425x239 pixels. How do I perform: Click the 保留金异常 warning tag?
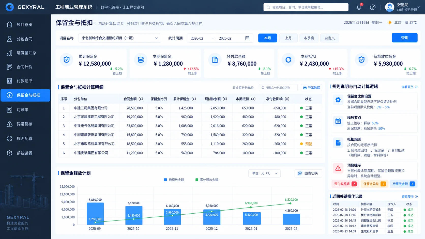tap(374, 184)
